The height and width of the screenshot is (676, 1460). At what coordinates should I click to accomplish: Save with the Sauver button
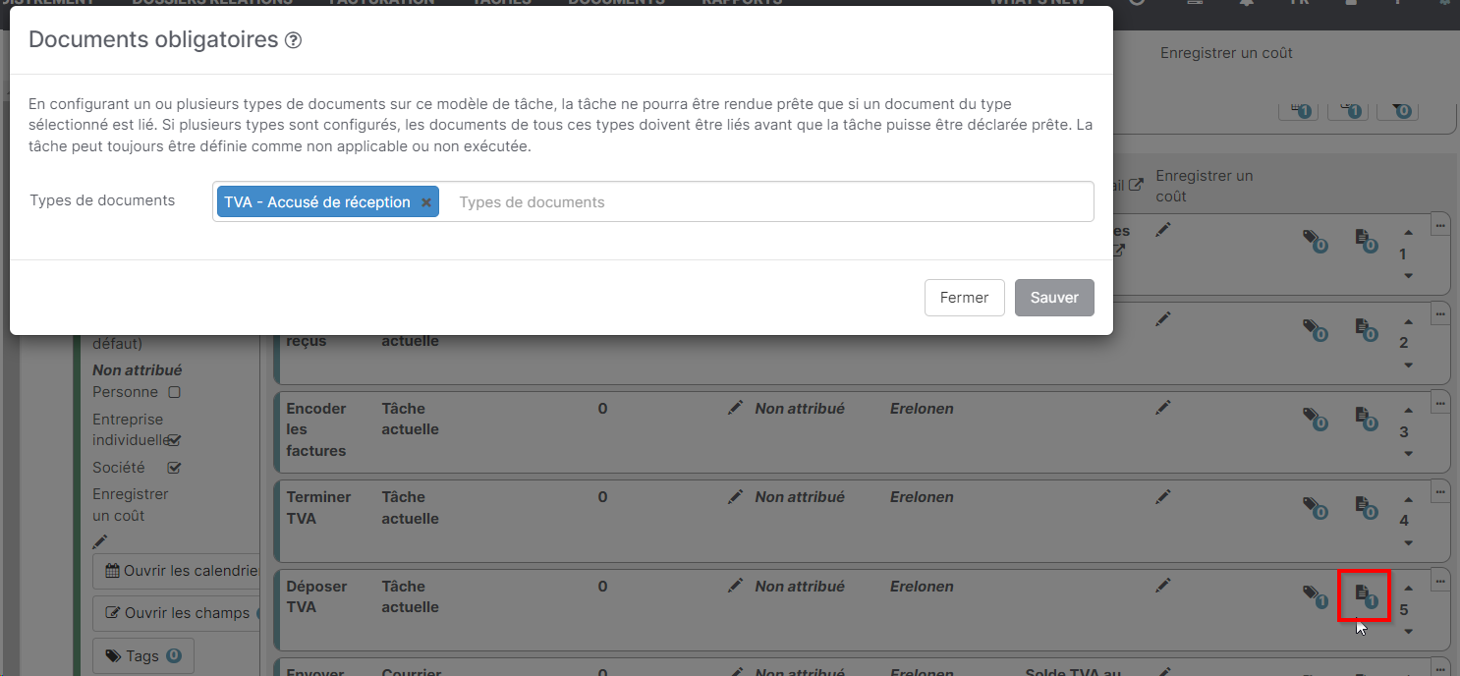1054,297
